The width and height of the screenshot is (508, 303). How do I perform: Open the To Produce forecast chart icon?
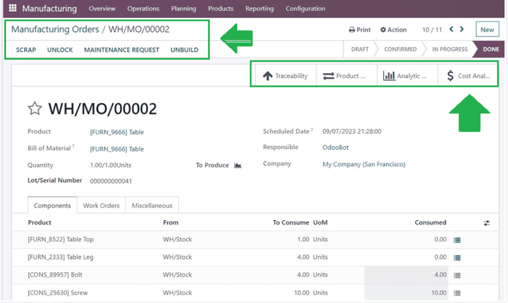point(238,165)
